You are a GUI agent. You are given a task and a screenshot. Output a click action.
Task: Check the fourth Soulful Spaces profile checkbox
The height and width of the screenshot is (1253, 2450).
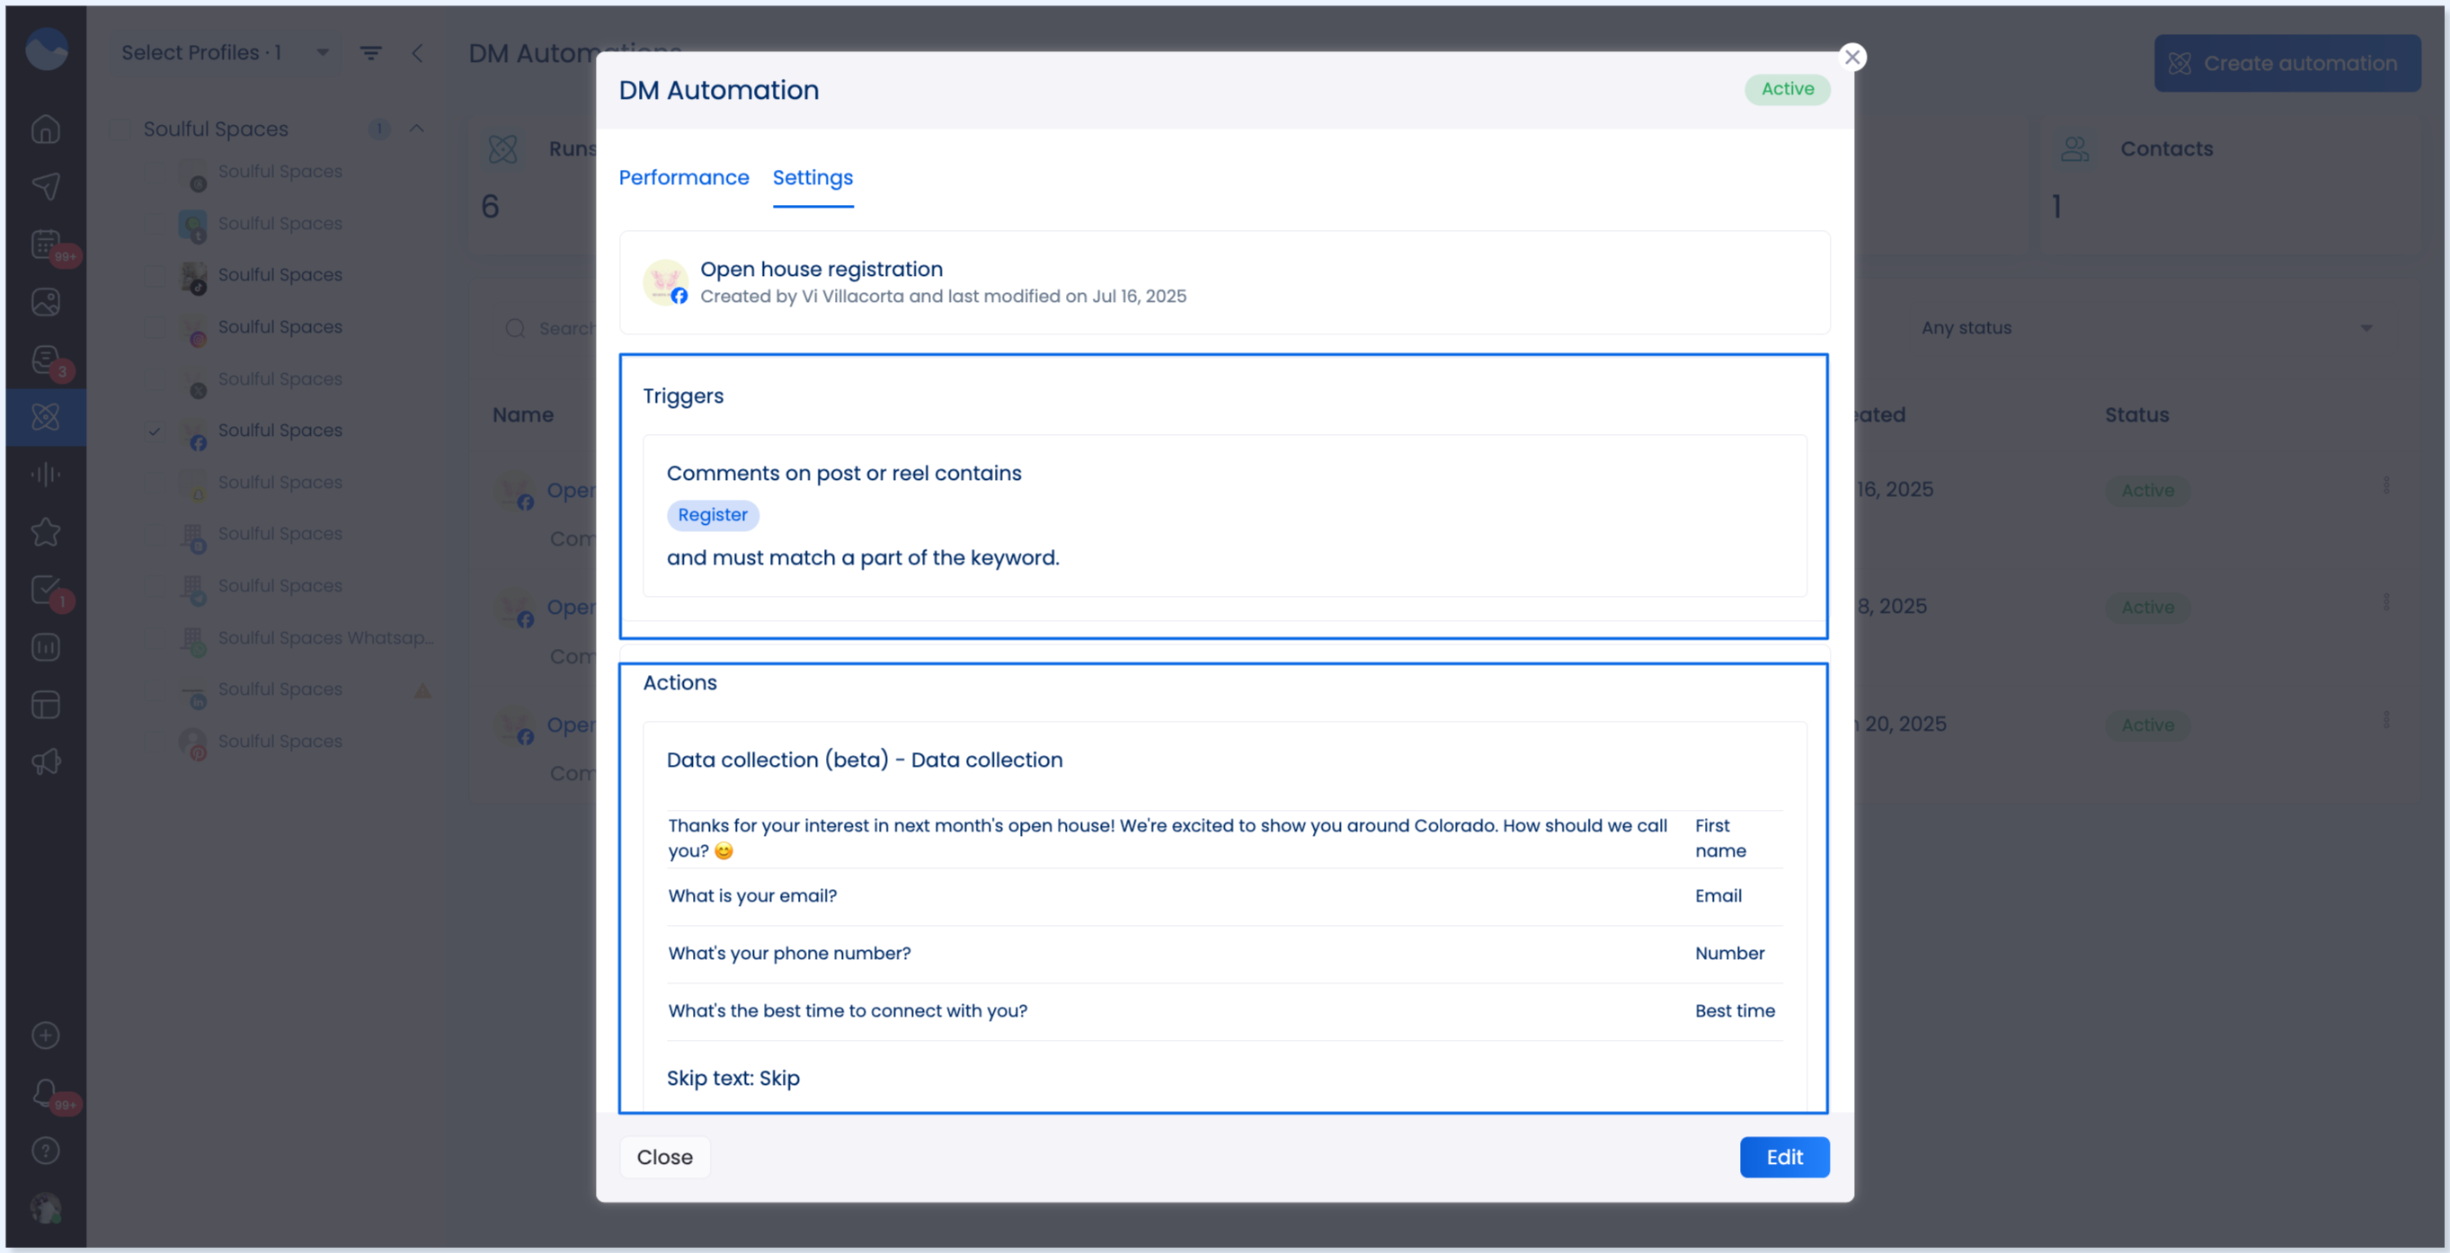pos(154,327)
